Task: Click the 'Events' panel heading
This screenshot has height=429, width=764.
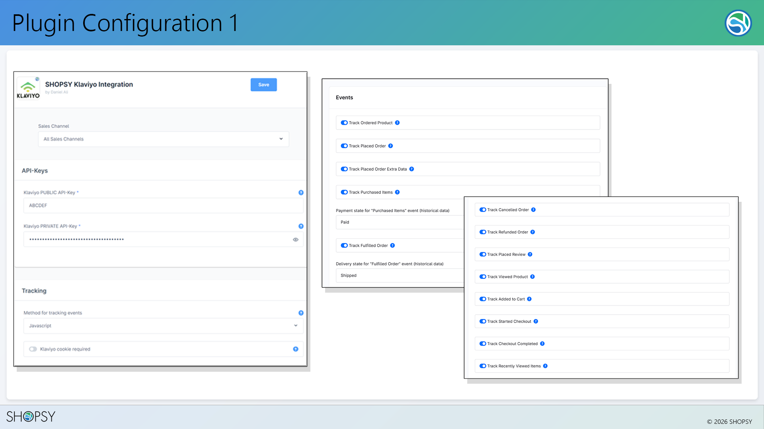Action: 344,98
